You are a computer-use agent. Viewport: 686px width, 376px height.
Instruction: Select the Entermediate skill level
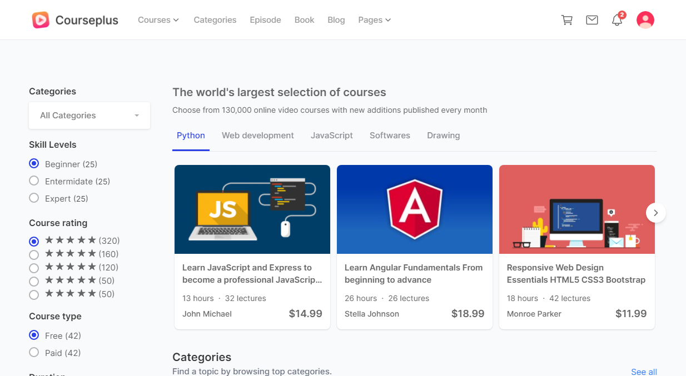click(34, 181)
